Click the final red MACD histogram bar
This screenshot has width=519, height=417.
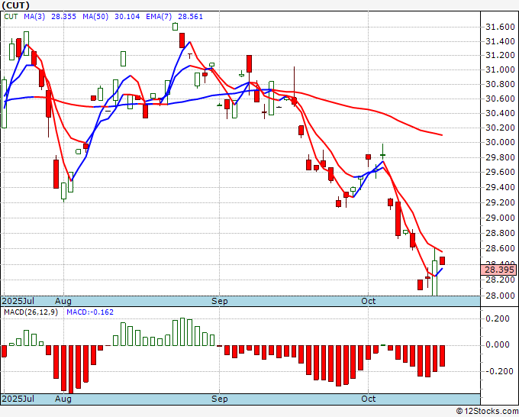[x=442, y=356]
